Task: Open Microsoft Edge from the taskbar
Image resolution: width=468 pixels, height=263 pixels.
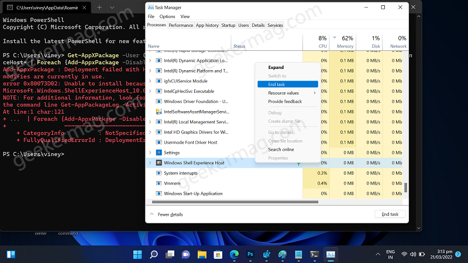Action: (x=235, y=254)
